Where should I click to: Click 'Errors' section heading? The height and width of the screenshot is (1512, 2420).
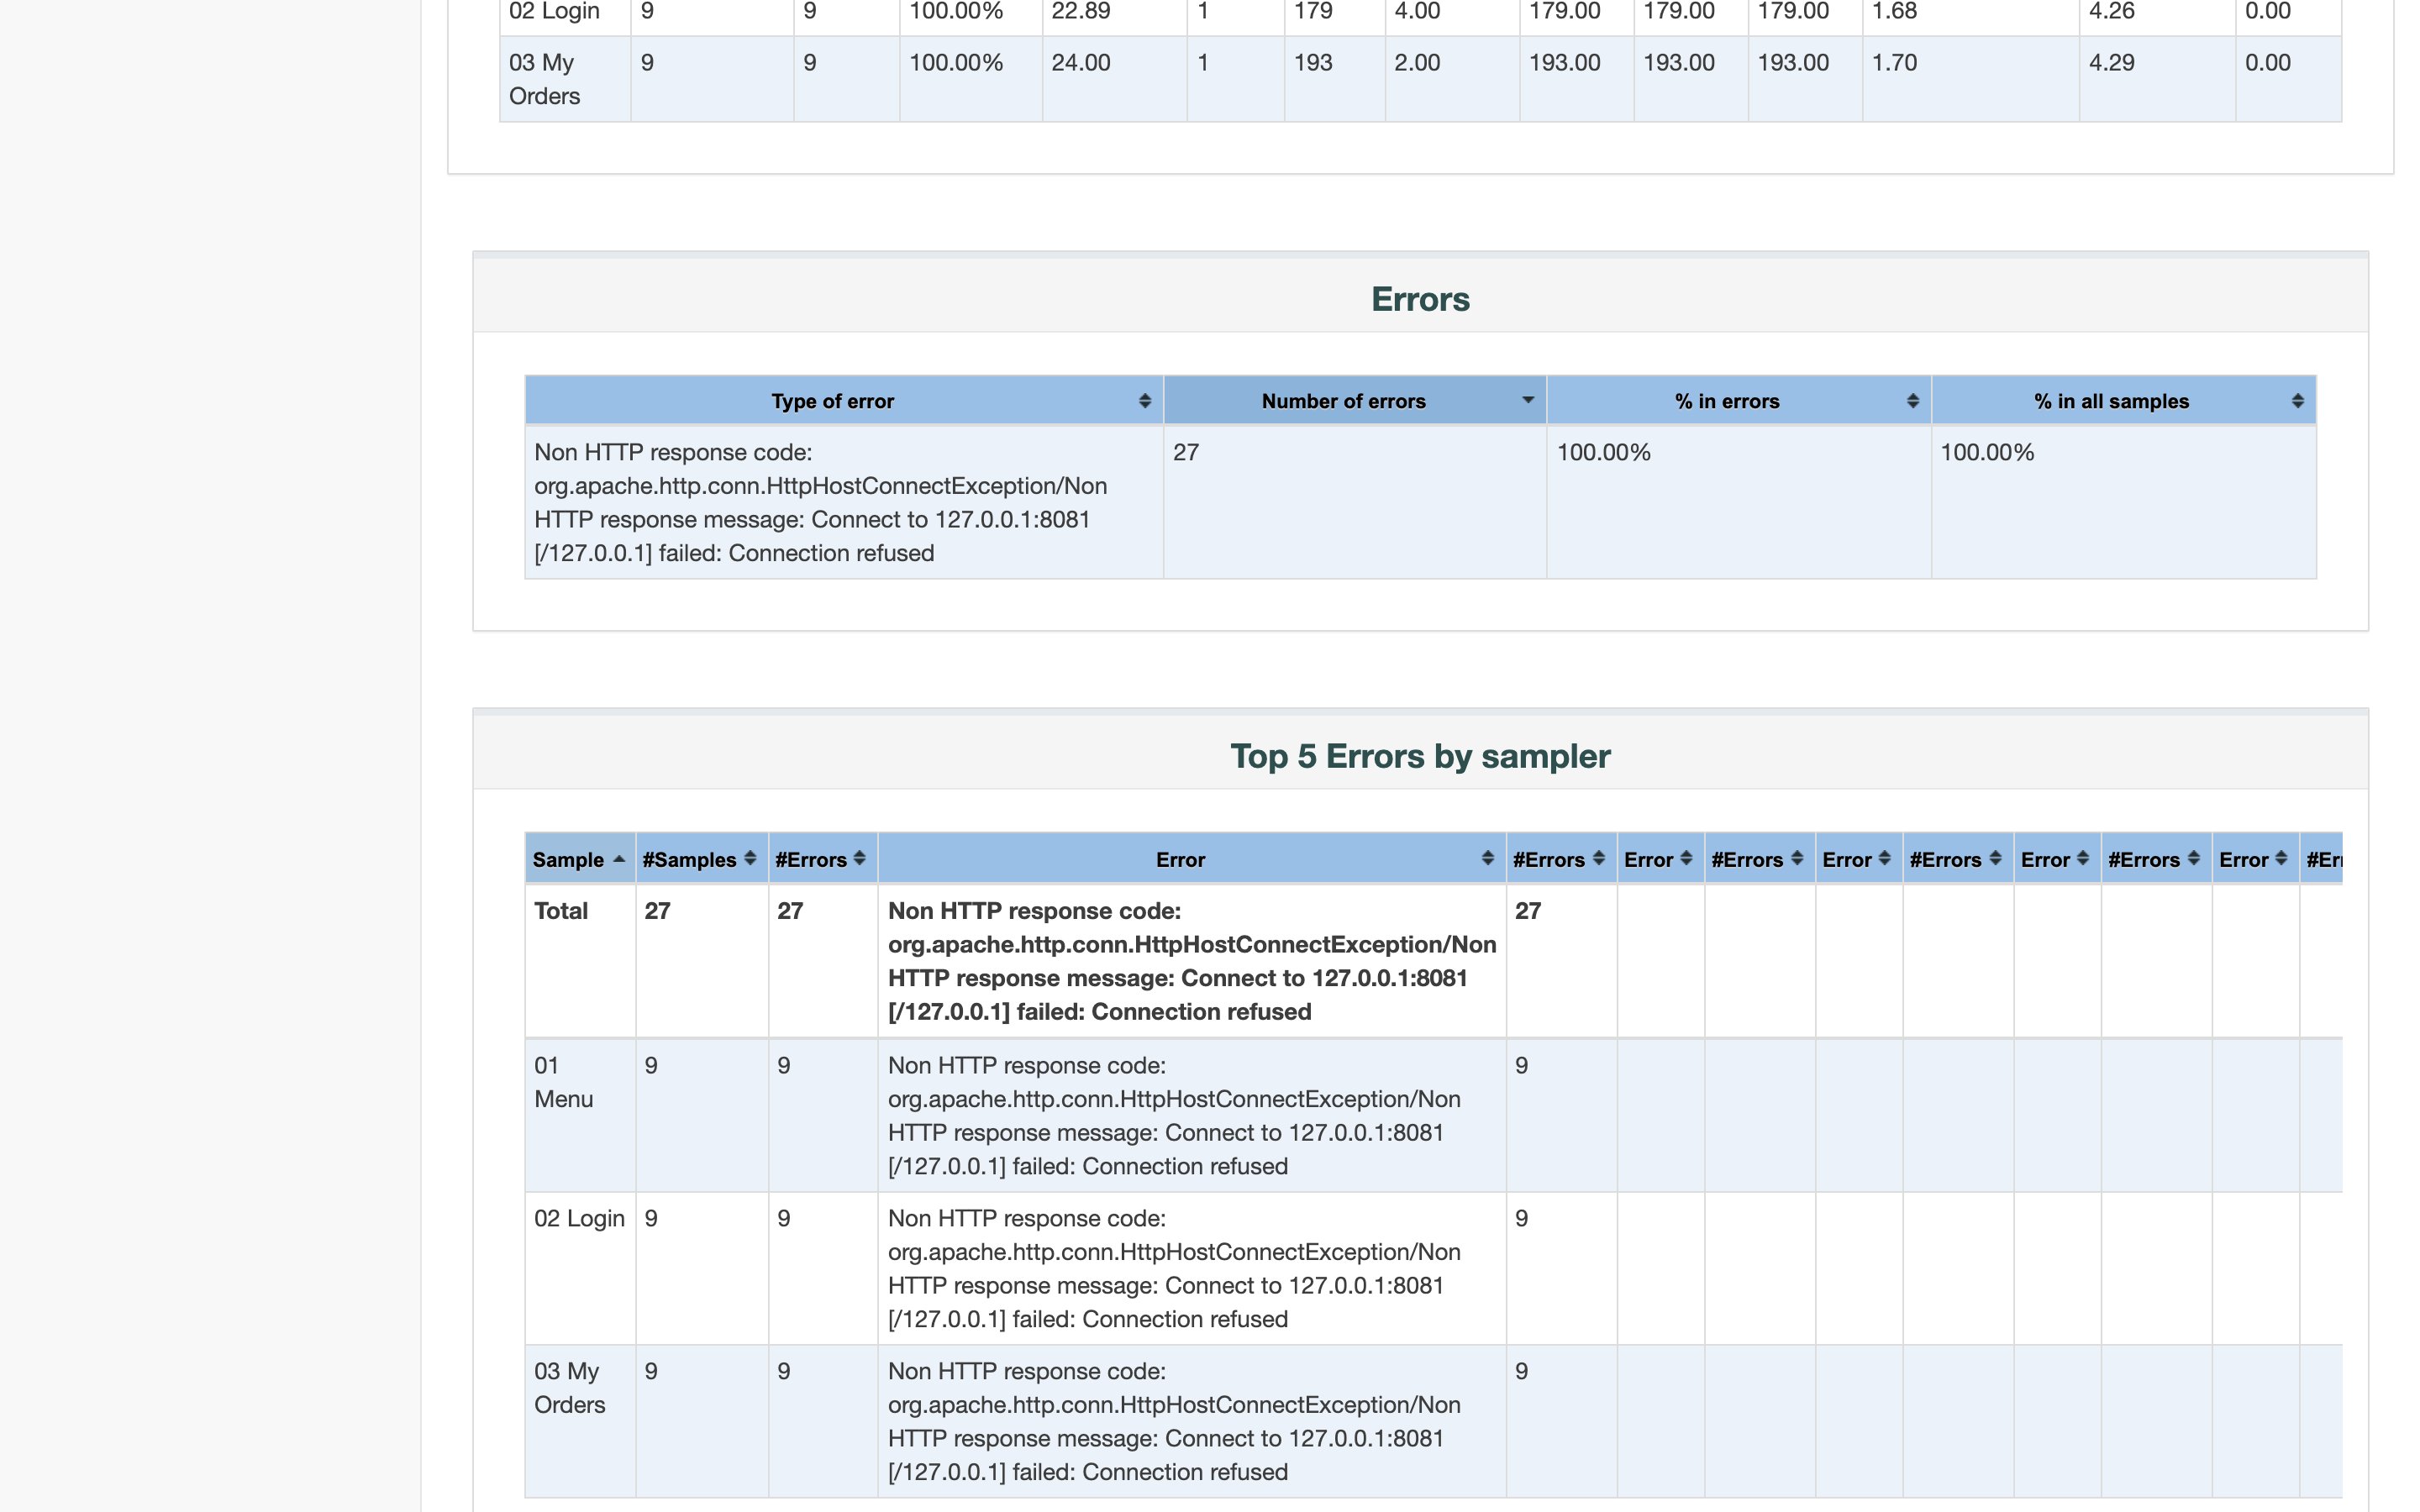click(1420, 299)
